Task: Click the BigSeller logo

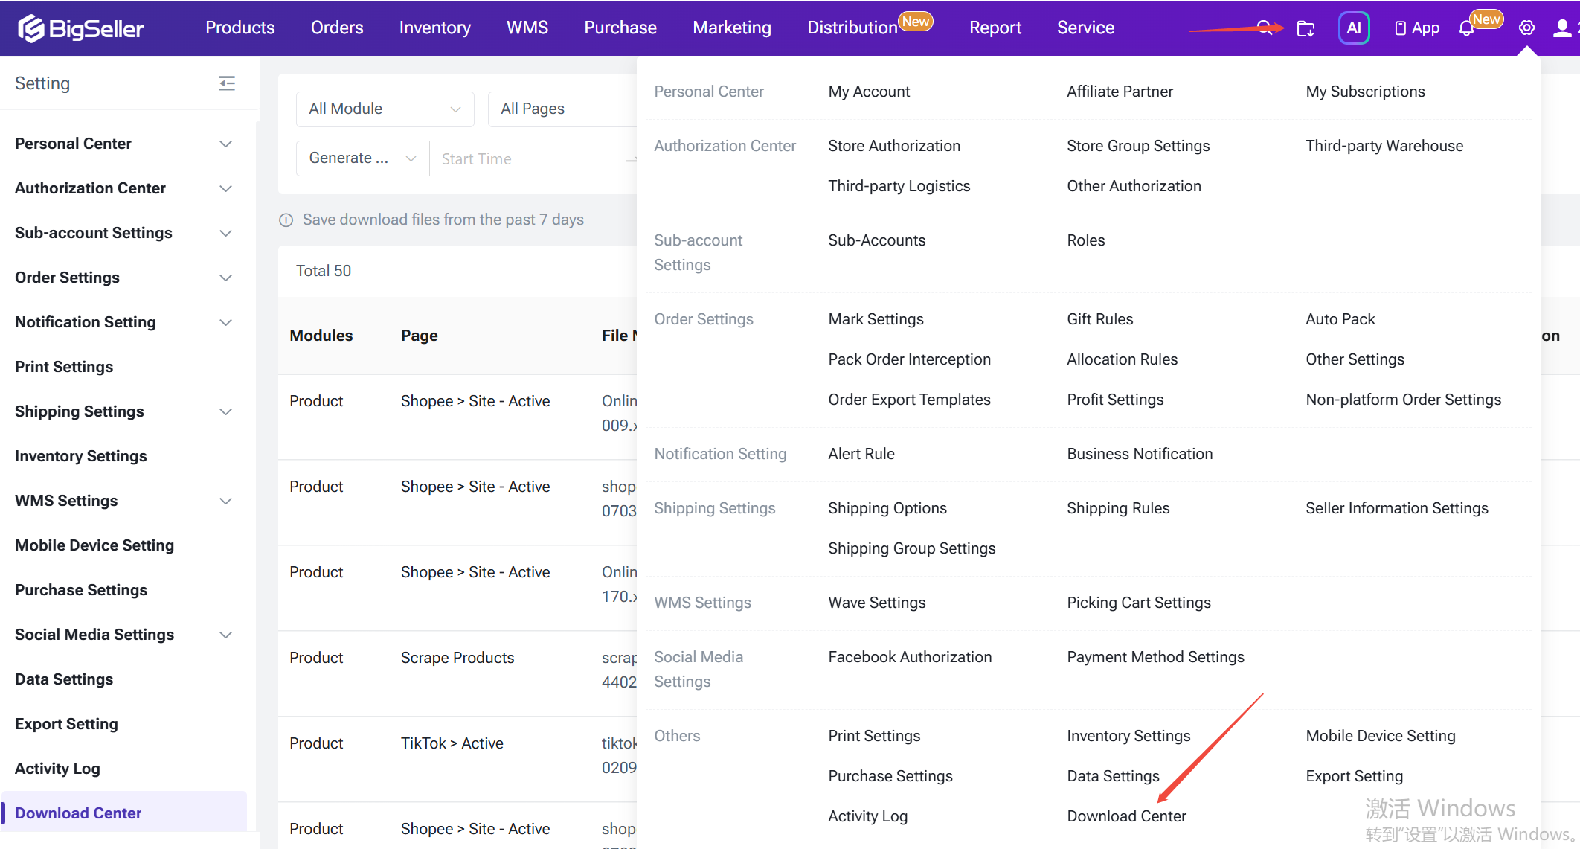Action: click(x=80, y=28)
